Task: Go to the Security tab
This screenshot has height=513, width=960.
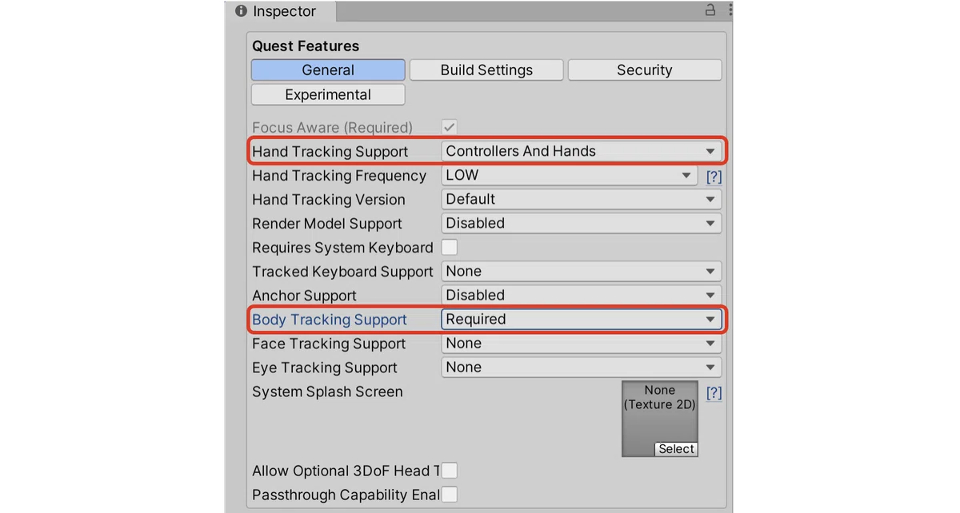Action: coord(645,70)
